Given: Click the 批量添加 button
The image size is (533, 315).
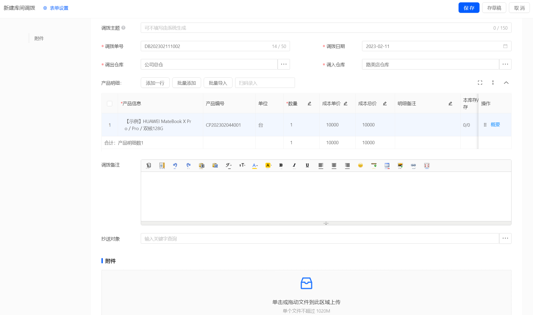Looking at the screenshot, I should pyautogui.click(x=187, y=83).
